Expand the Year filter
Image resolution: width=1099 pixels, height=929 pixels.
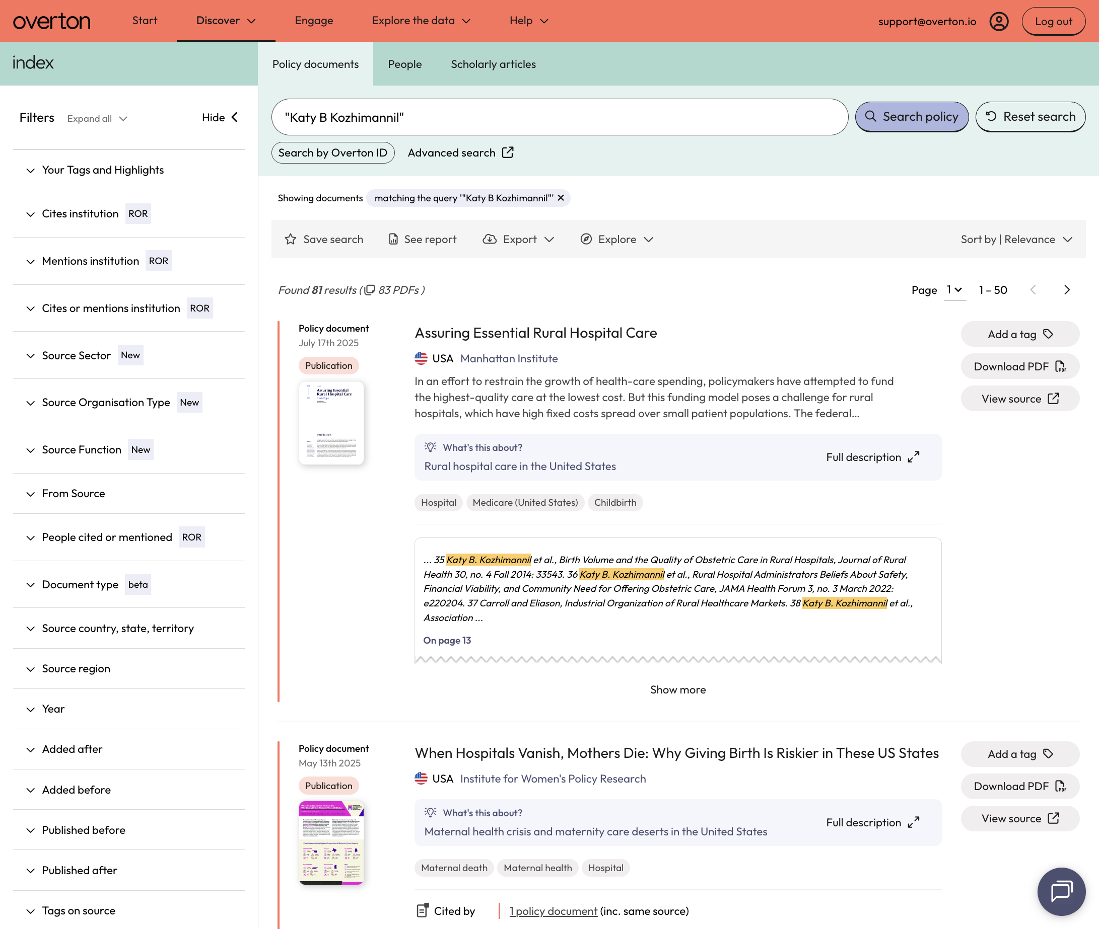click(x=128, y=709)
